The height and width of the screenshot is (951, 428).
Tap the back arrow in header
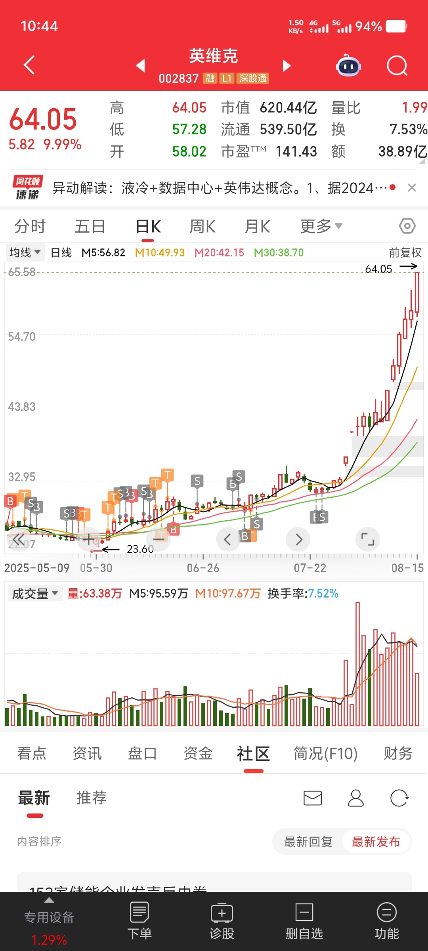pyautogui.click(x=29, y=65)
